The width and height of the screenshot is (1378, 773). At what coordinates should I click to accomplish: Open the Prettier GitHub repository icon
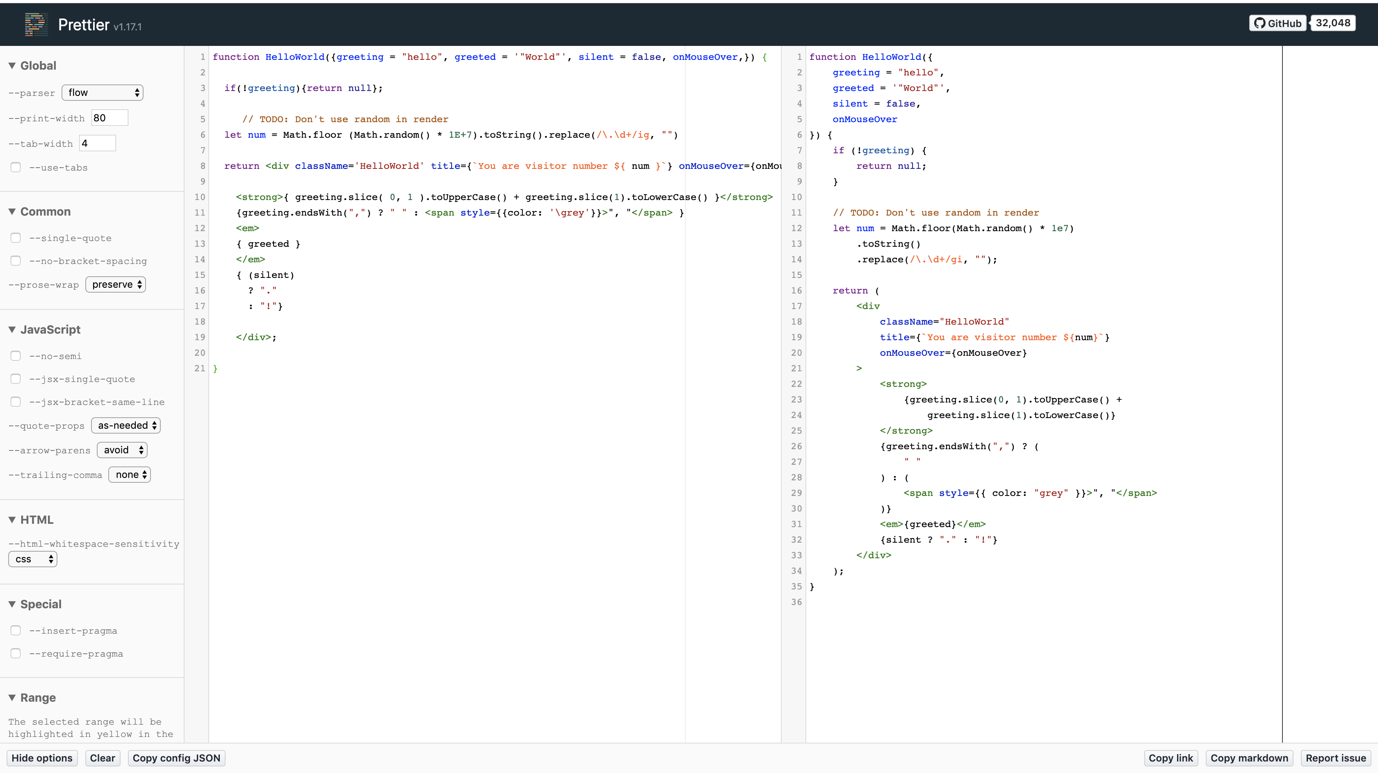[1261, 23]
